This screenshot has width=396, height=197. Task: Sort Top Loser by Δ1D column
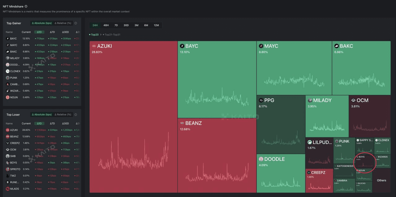39,123
